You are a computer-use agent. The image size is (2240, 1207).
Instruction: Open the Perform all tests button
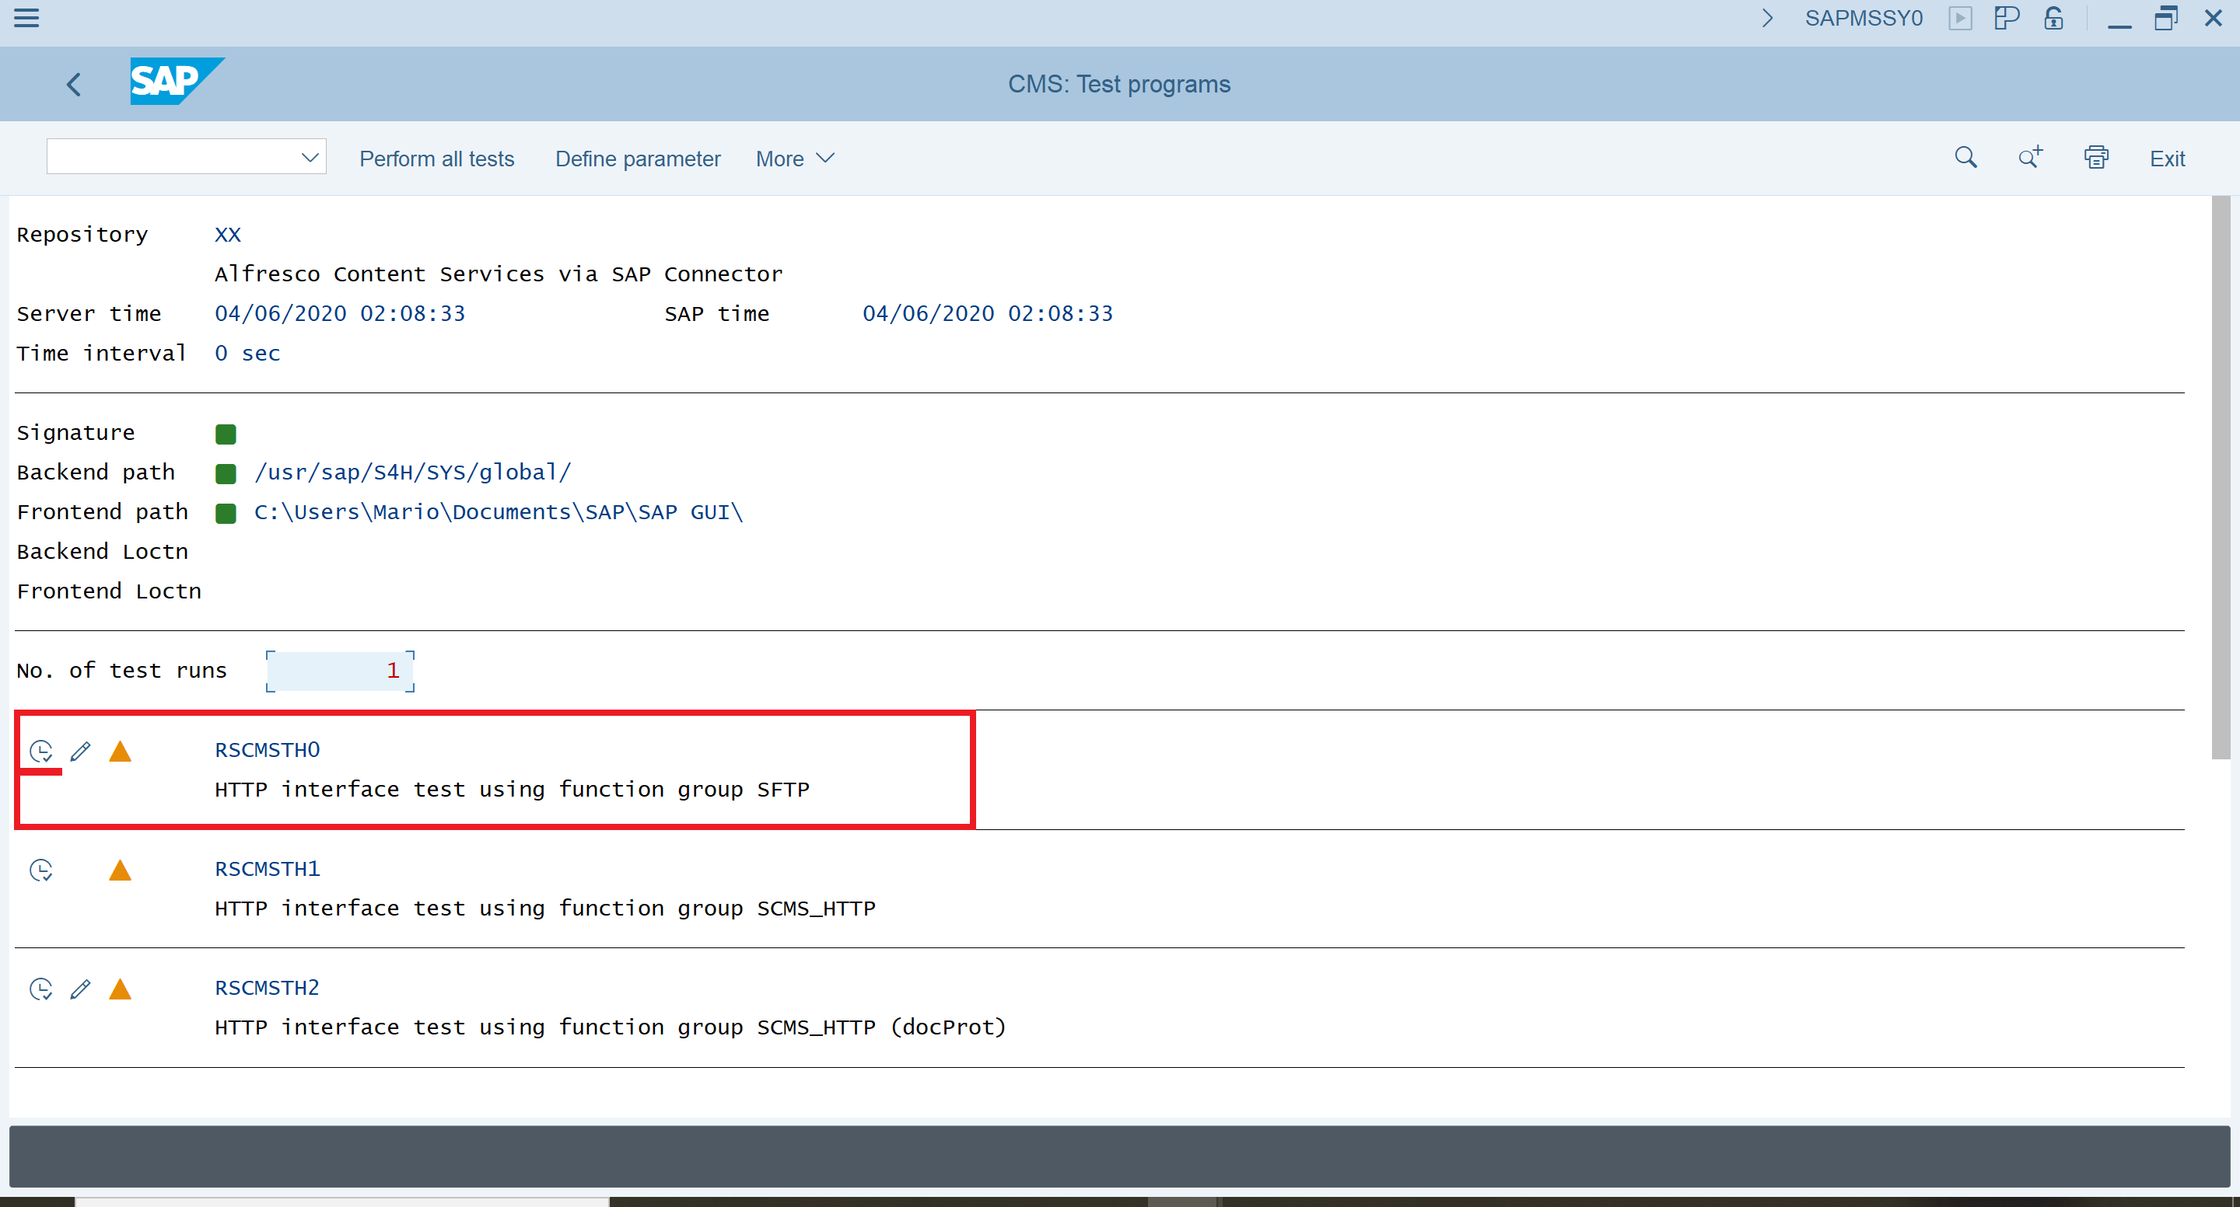pyautogui.click(x=436, y=158)
